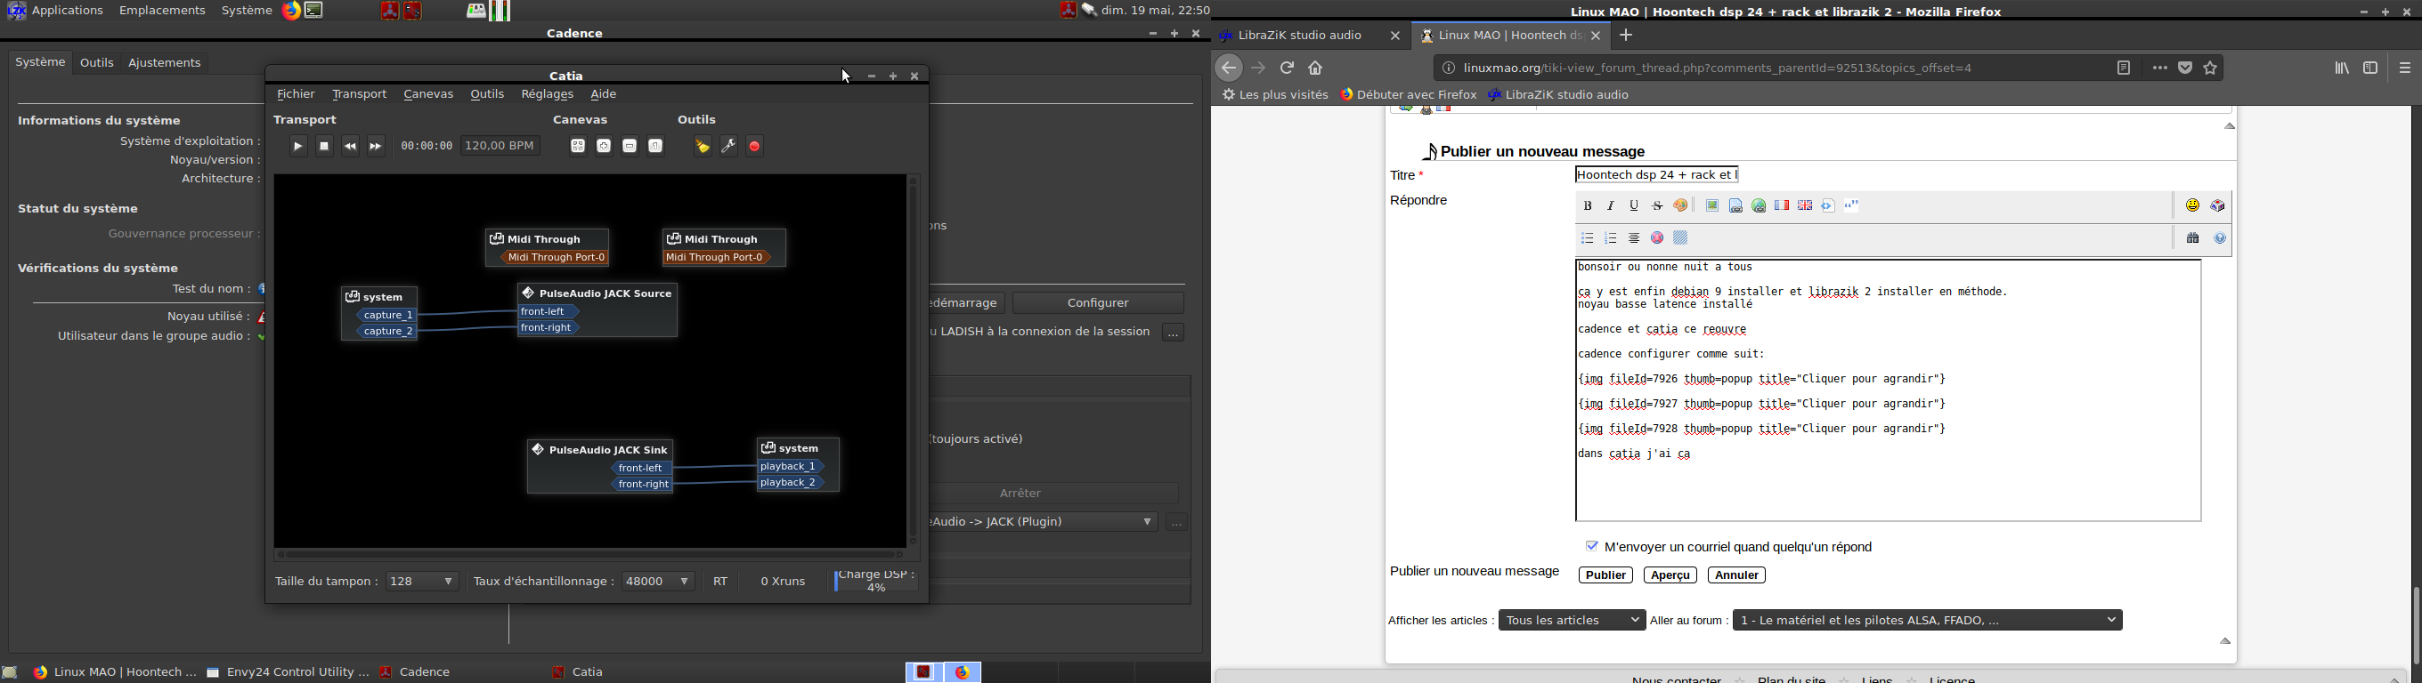Screen dimensions: 2422x683
Task: Click the red record tool icon
Action: click(755, 147)
